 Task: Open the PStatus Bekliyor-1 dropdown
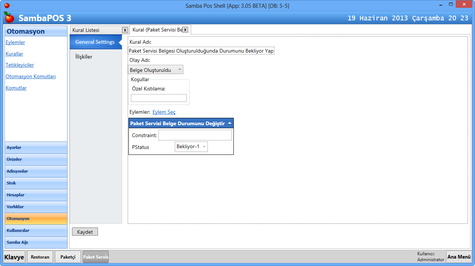coord(191,147)
